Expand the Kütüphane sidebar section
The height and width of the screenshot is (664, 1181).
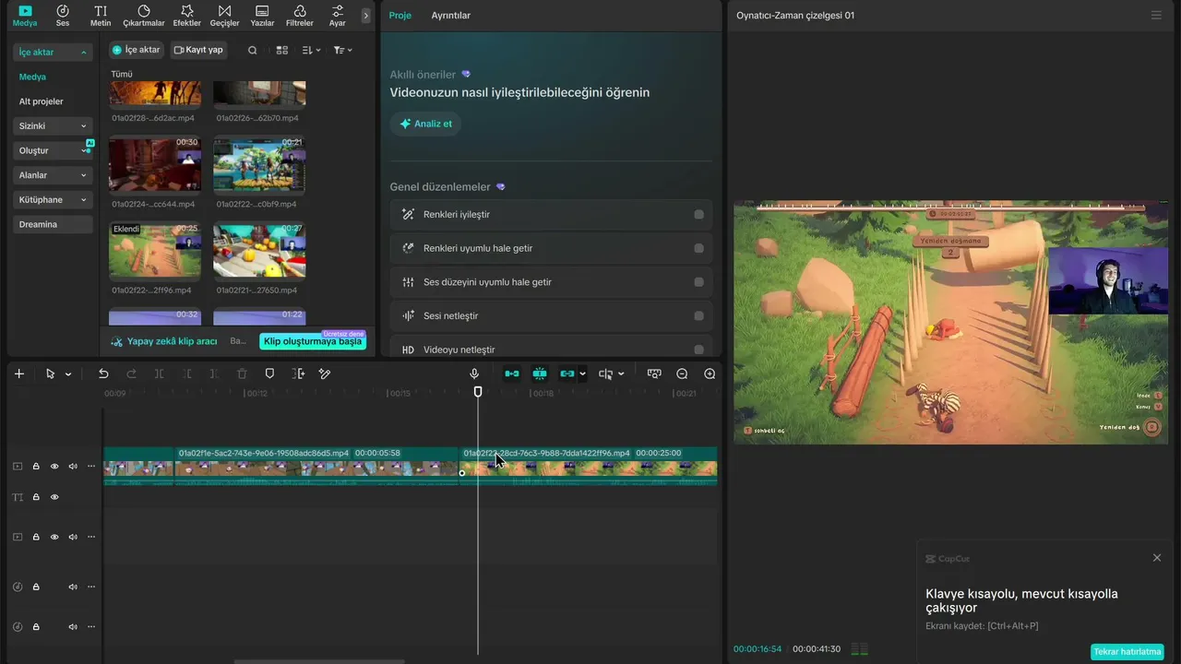[53, 199]
